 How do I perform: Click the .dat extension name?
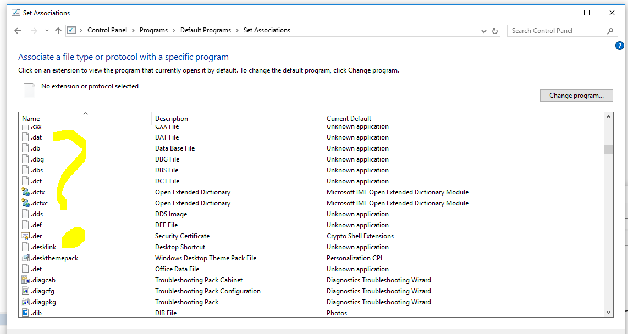pos(36,137)
